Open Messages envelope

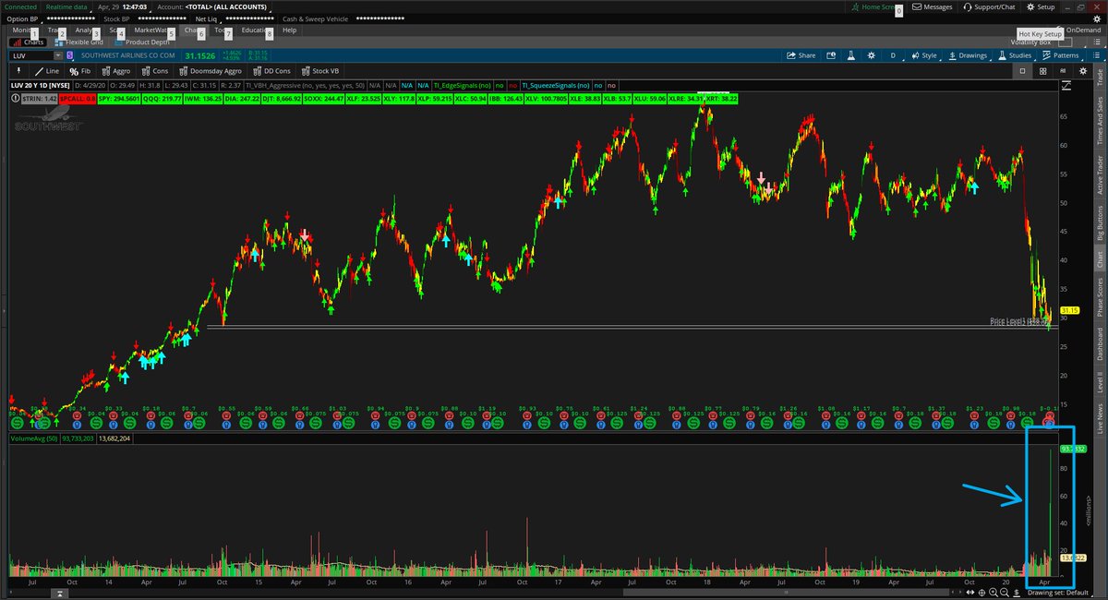[x=932, y=6]
